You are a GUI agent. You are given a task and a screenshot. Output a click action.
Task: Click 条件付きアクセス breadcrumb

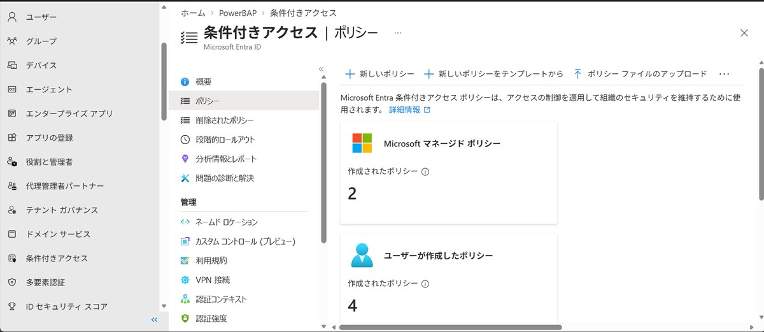coord(303,13)
